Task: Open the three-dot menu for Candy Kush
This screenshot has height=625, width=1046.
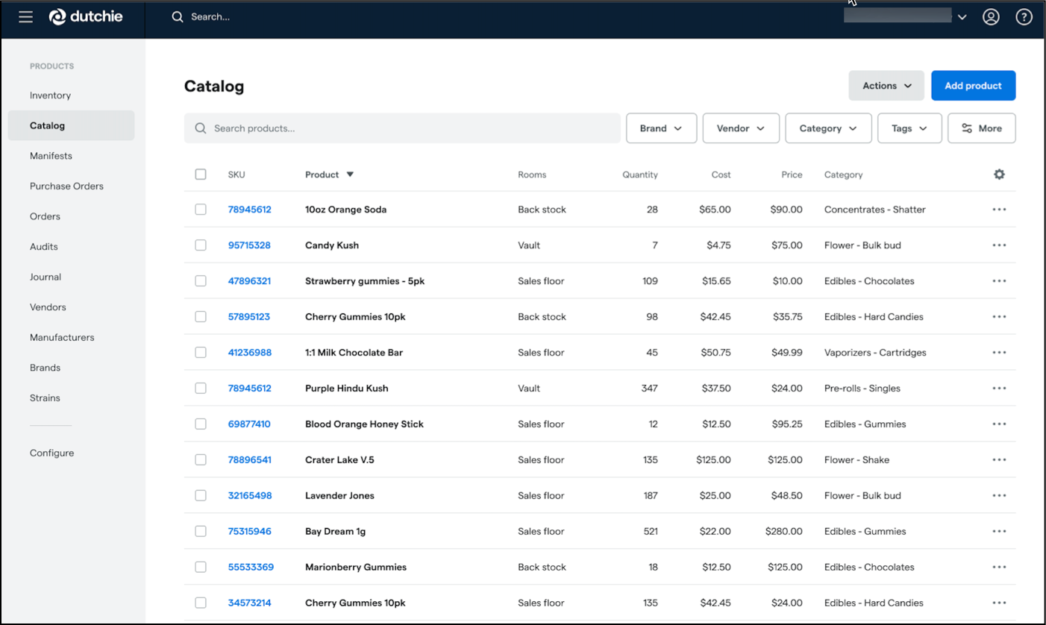Action: pyautogui.click(x=999, y=245)
